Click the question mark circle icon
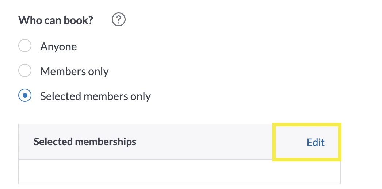 [x=118, y=20]
